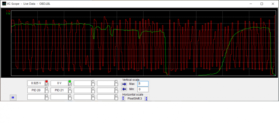Click the 0.925 V value field
Image resolution: width=279 pixels, height=123 pixels.
pos(36,83)
